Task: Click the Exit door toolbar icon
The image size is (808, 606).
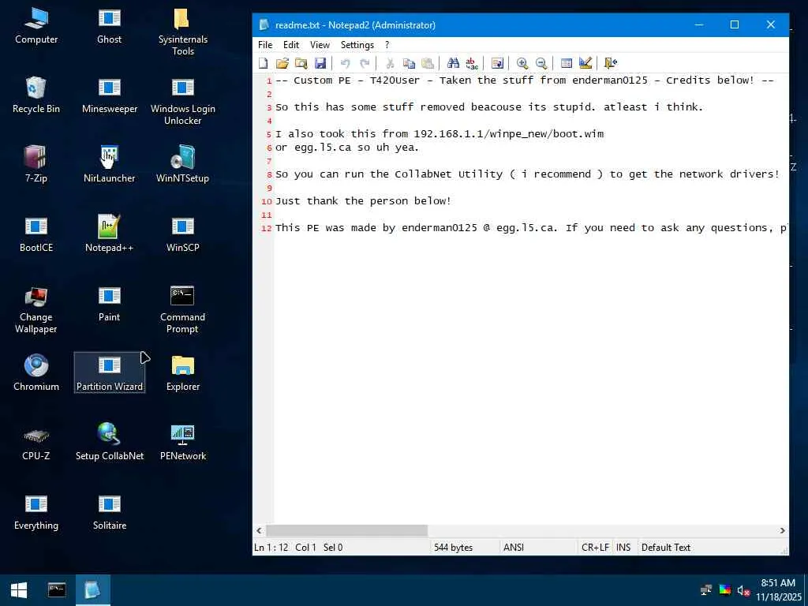Action: click(611, 63)
